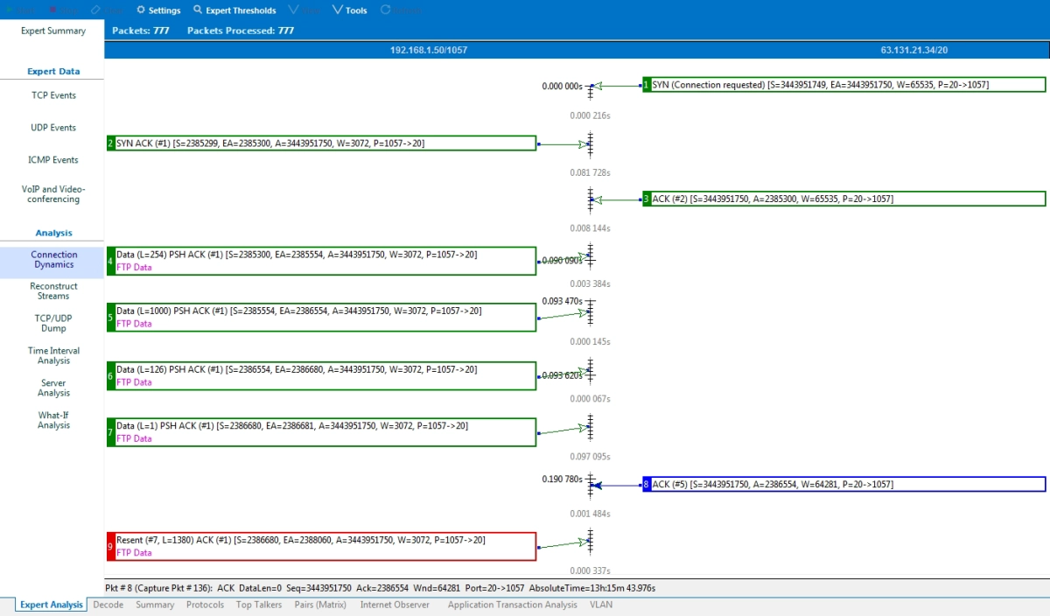Open Server Analysis in the sidebar
This screenshot has height=616, width=1050.
(53, 388)
